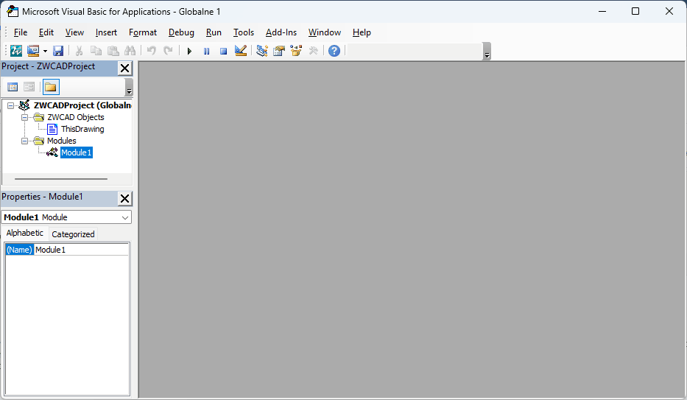This screenshot has height=400, width=687.
Task: Open the Module1 Module object dropdown
Action: 125,217
